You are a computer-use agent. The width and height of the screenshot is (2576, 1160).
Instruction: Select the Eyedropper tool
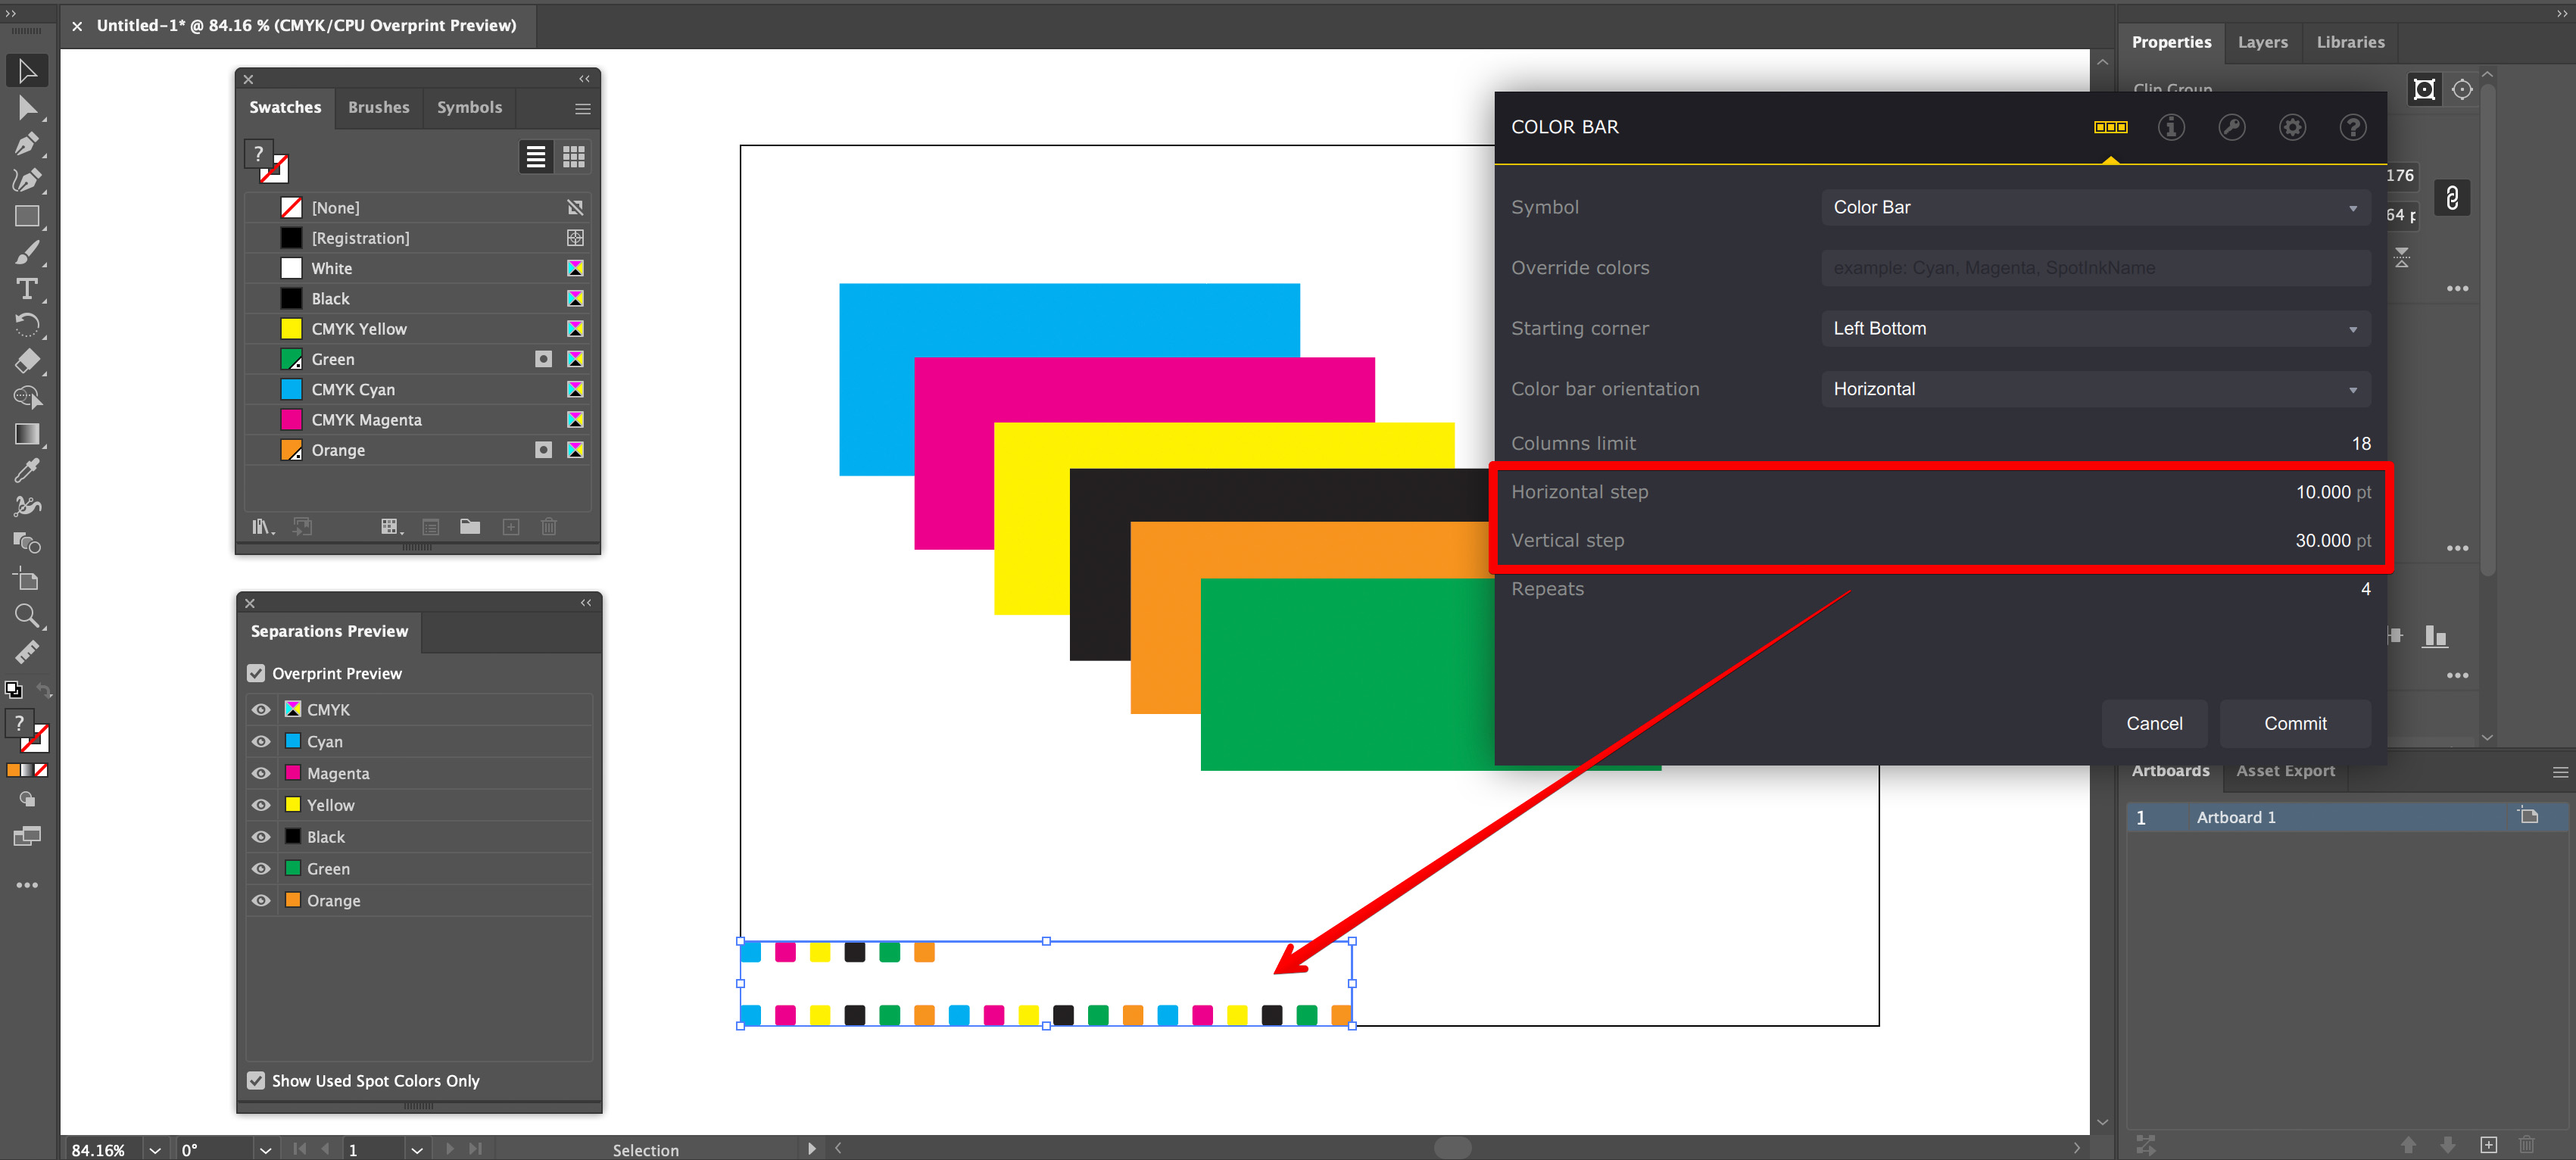click(27, 470)
